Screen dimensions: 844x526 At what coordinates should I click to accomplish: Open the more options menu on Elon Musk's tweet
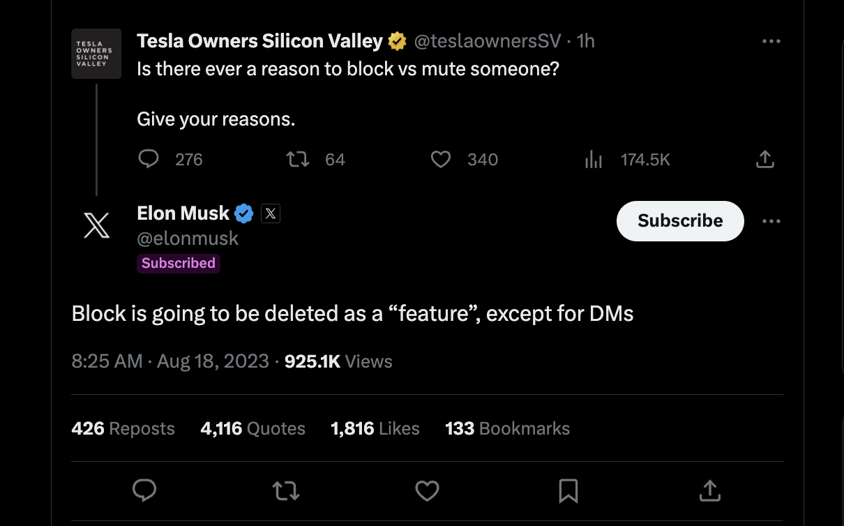click(x=771, y=220)
